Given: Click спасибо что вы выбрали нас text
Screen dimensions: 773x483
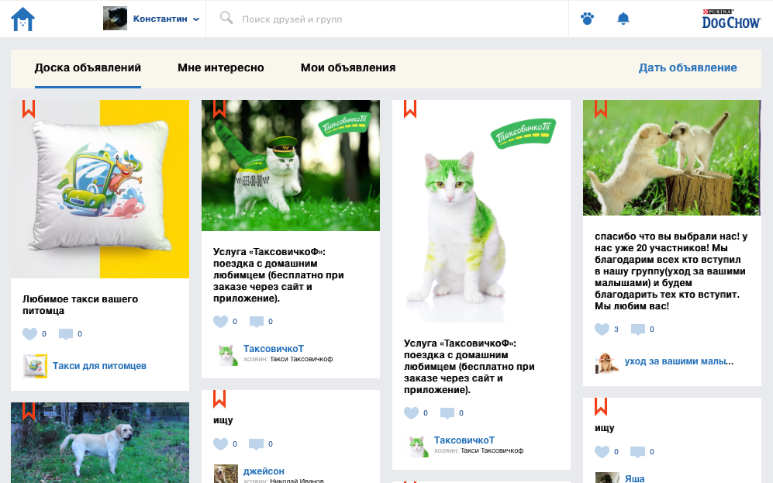Looking at the screenshot, I should (671, 271).
